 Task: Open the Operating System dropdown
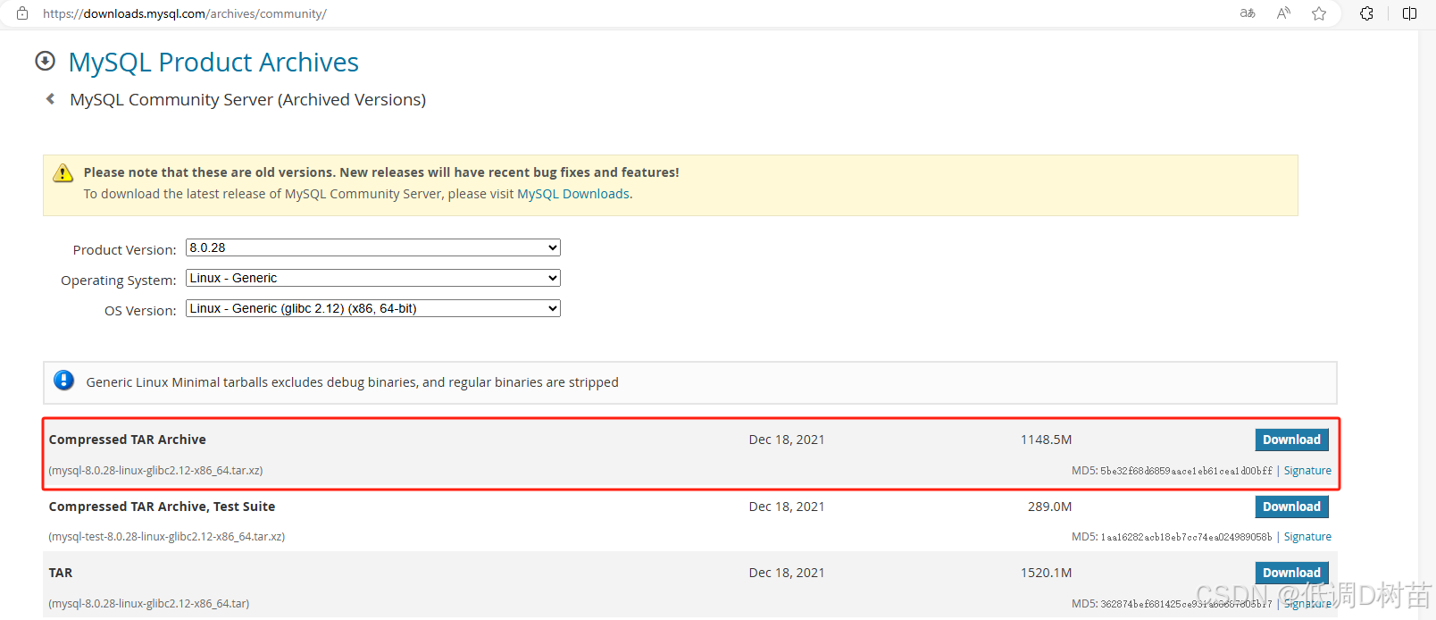pyautogui.click(x=373, y=278)
